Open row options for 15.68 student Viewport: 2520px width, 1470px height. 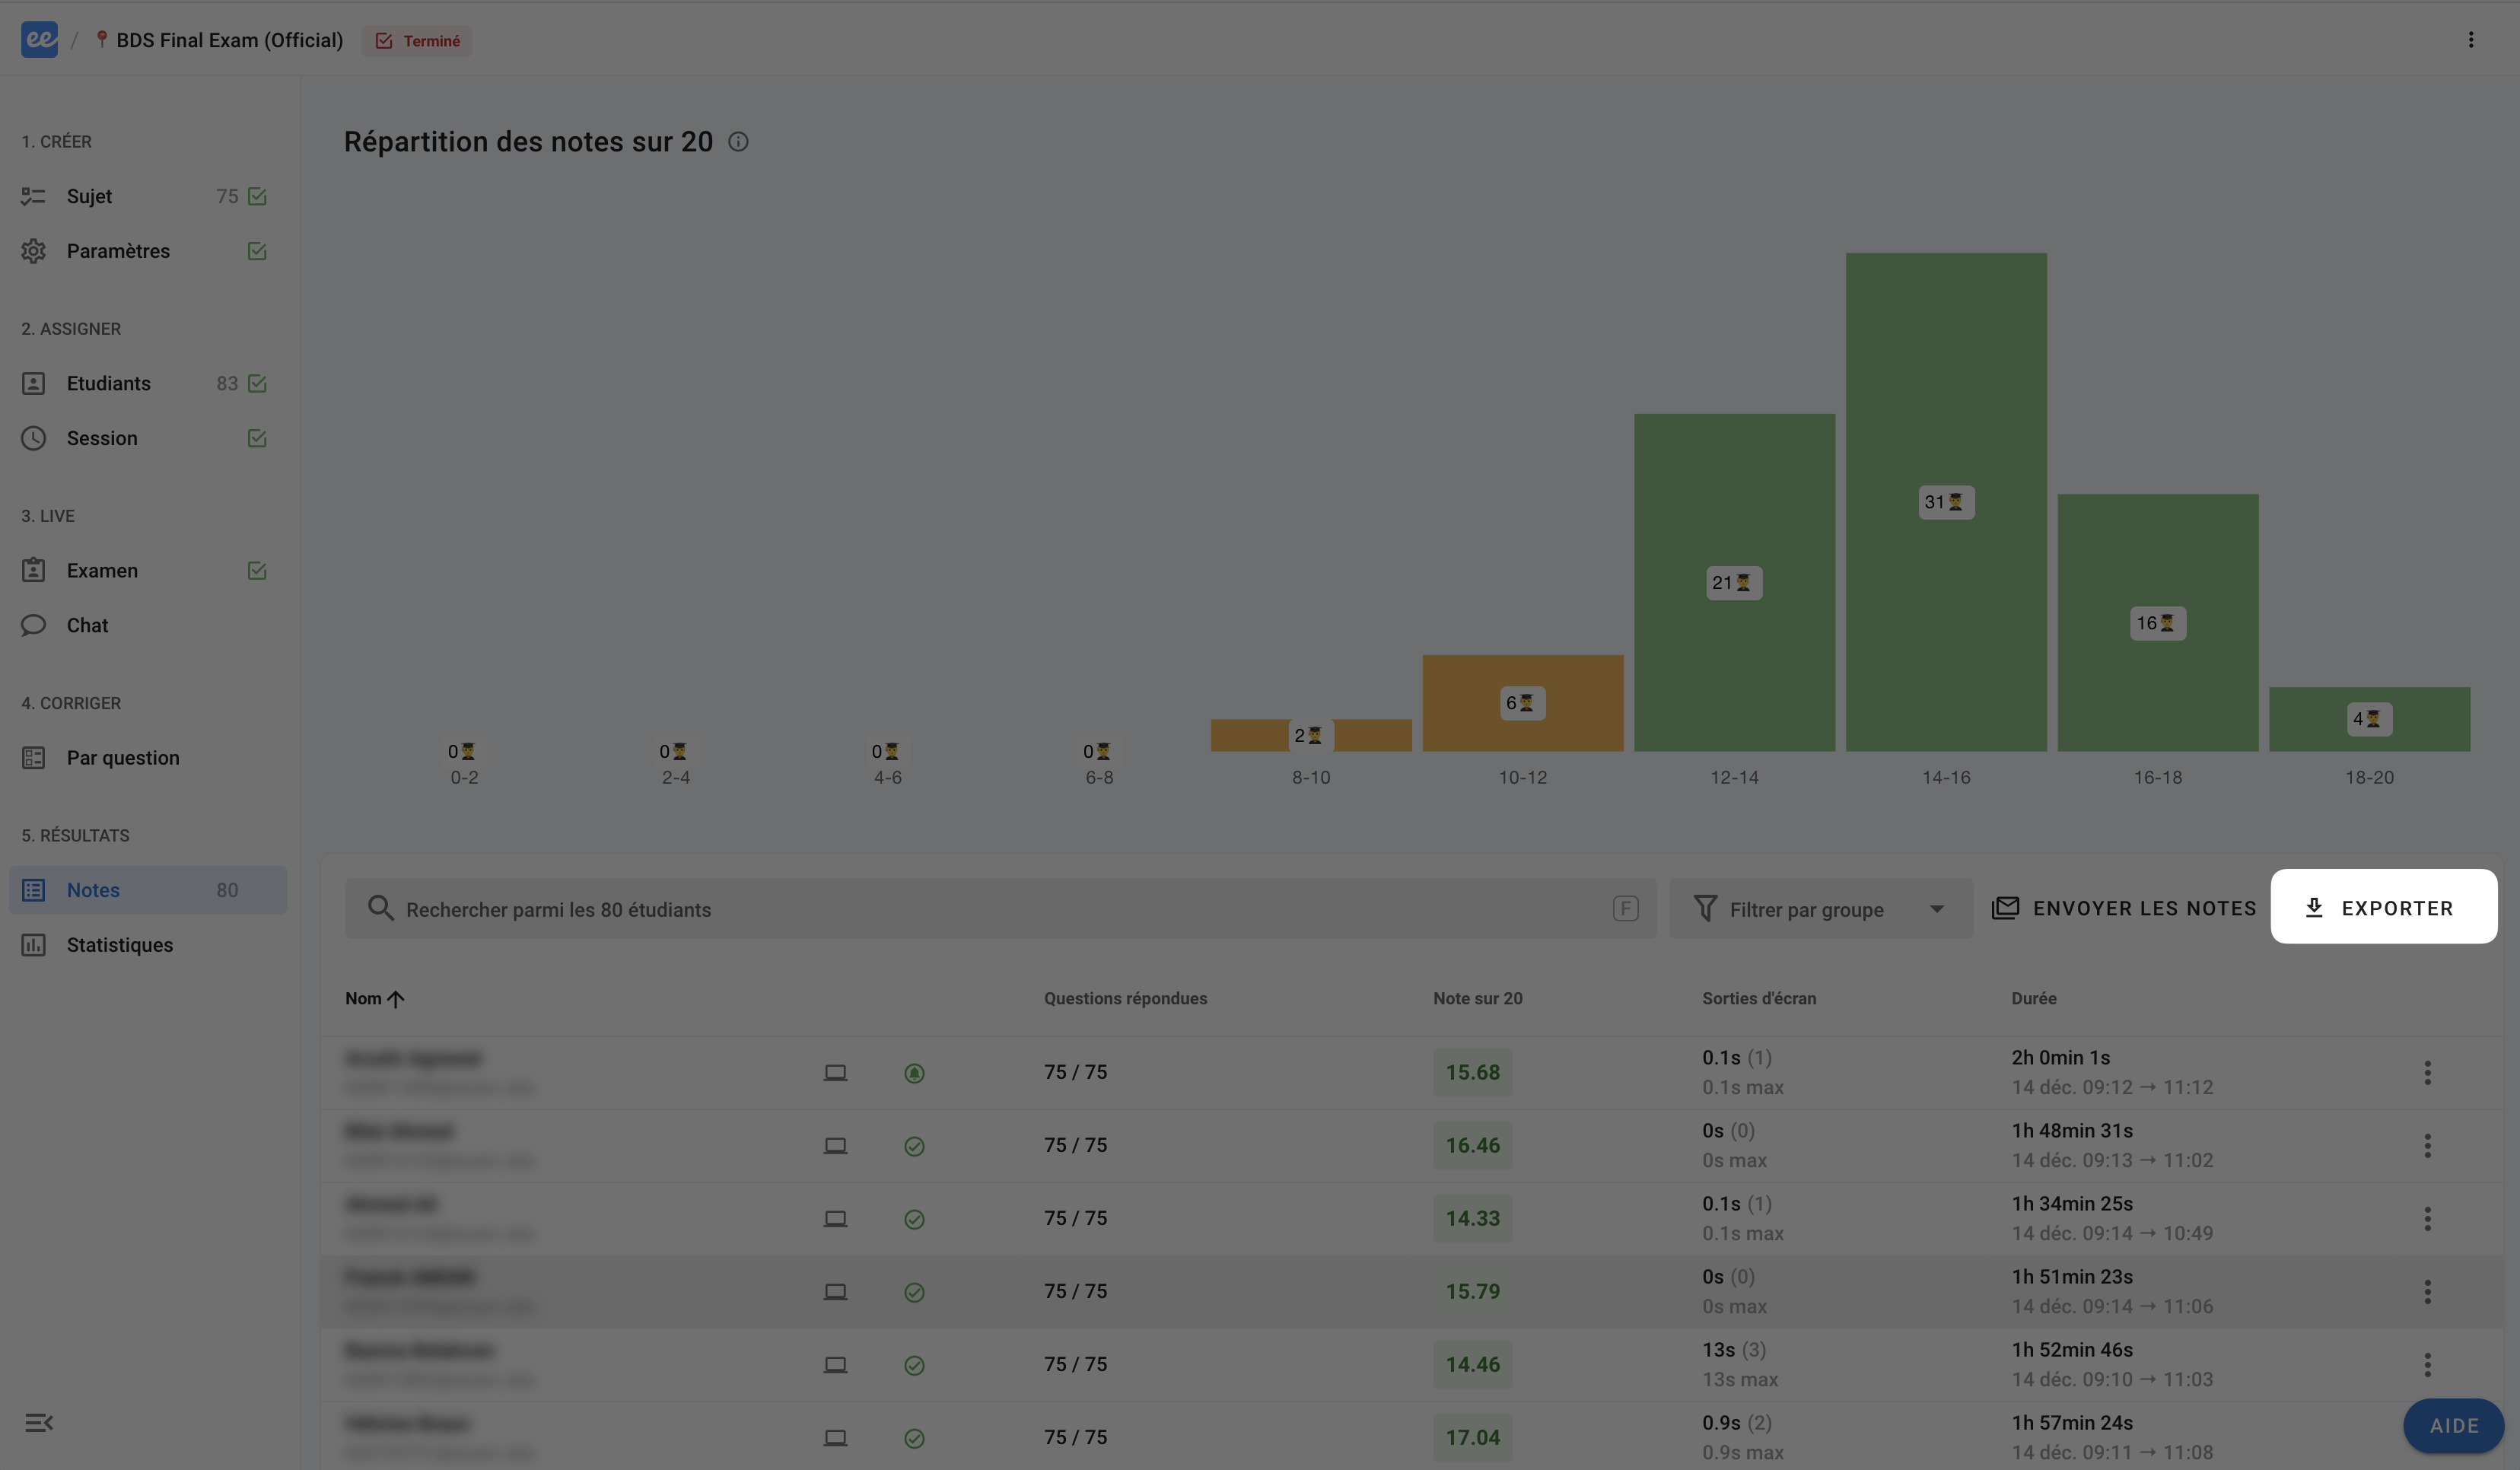(x=2427, y=1073)
